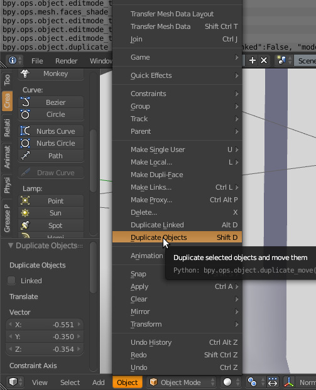Add a Spot lamp
Screen dimensions: 316x390
(x=51, y=225)
